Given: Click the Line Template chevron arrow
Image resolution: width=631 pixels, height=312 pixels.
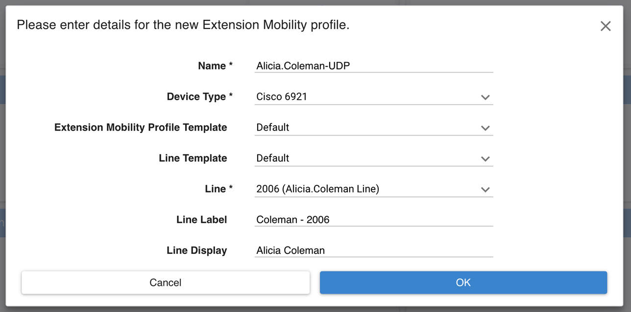Looking at the screenshot, I should [485, 159].
